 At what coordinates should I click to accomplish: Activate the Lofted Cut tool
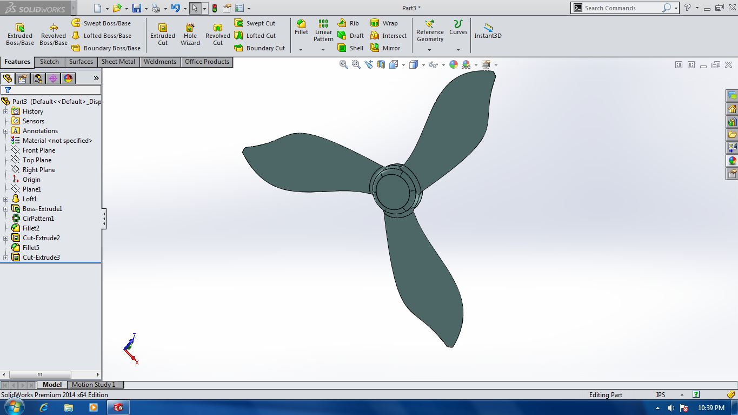255,36
